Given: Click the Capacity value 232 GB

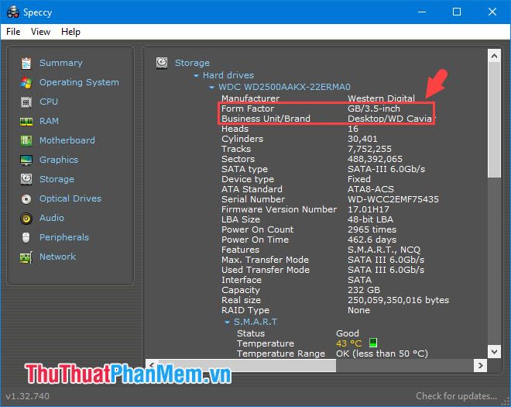Looking at the screenshot, I should [364, 290].
